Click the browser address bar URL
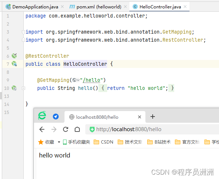219x179 pixels. point(129,129)
